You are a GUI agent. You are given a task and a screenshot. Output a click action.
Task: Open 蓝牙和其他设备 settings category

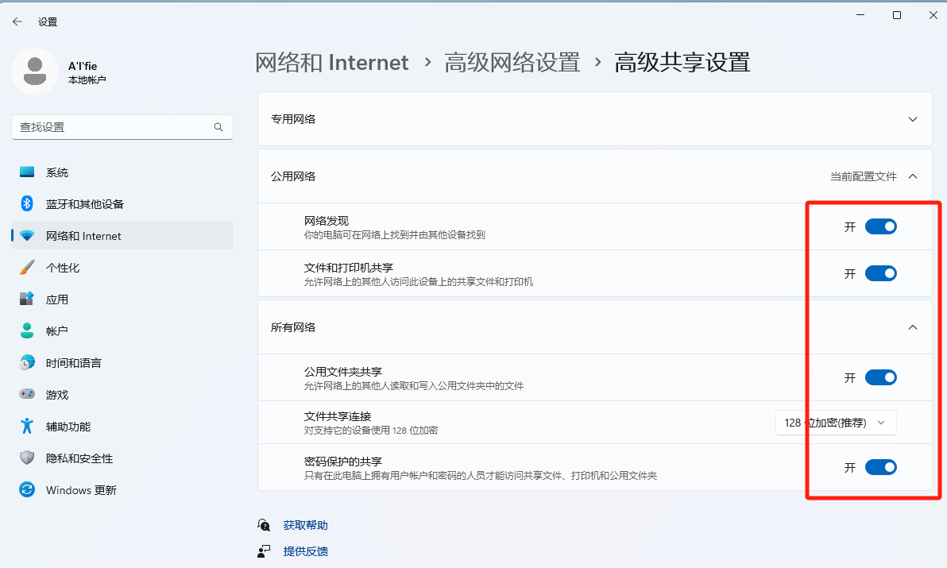click(122, 204)
